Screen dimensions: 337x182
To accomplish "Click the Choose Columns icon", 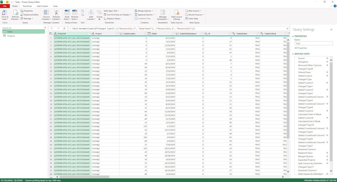I will click(x=46, y=12).
